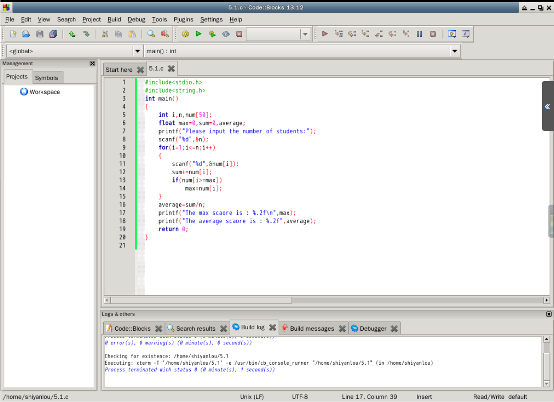Step into instruction debugger icon
The image size is (554, 402).
click(406, 34)
